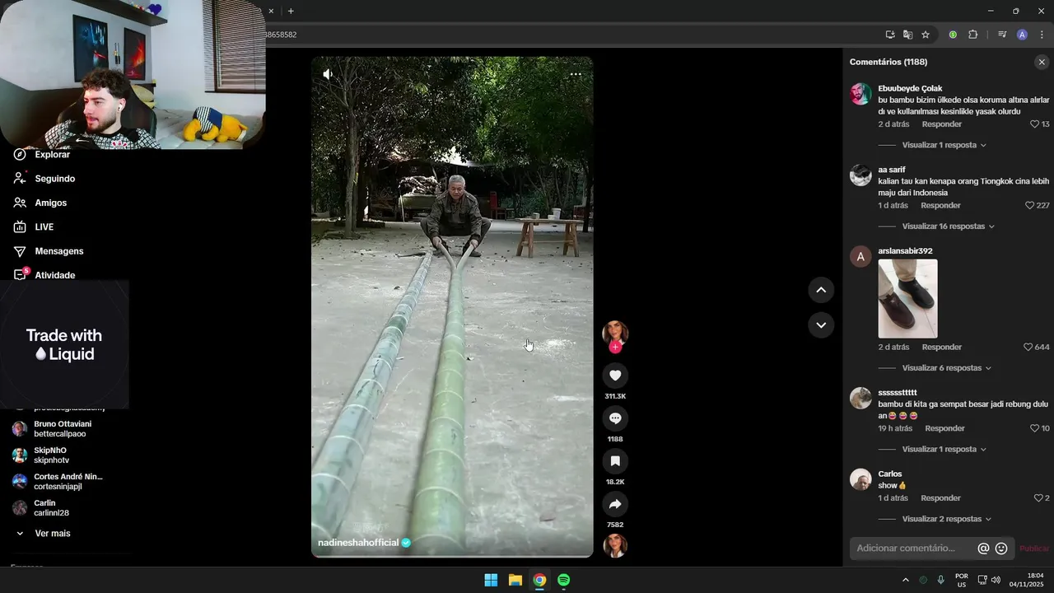Open Windows Start menu
The width and height of the screenshot is (1054, 593).
point(491,580)
